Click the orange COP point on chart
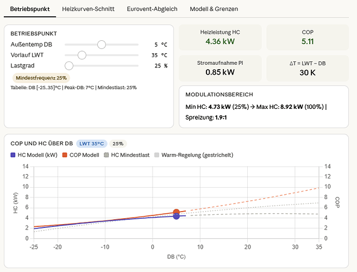357x272 pixels. 176,213
